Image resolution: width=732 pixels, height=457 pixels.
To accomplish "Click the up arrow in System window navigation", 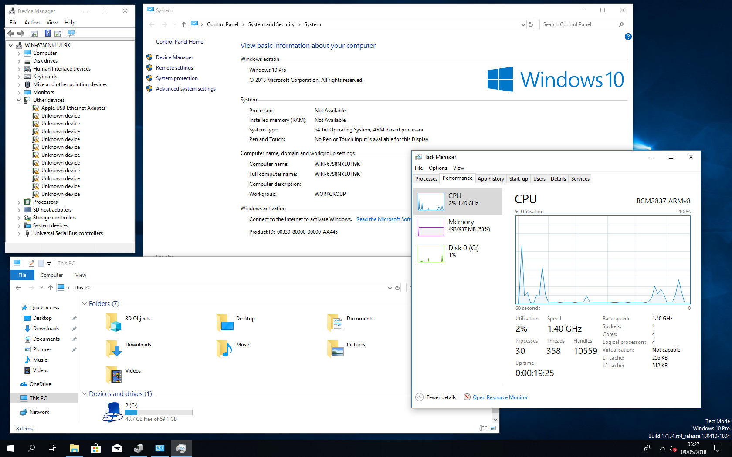I will point(184,24).
